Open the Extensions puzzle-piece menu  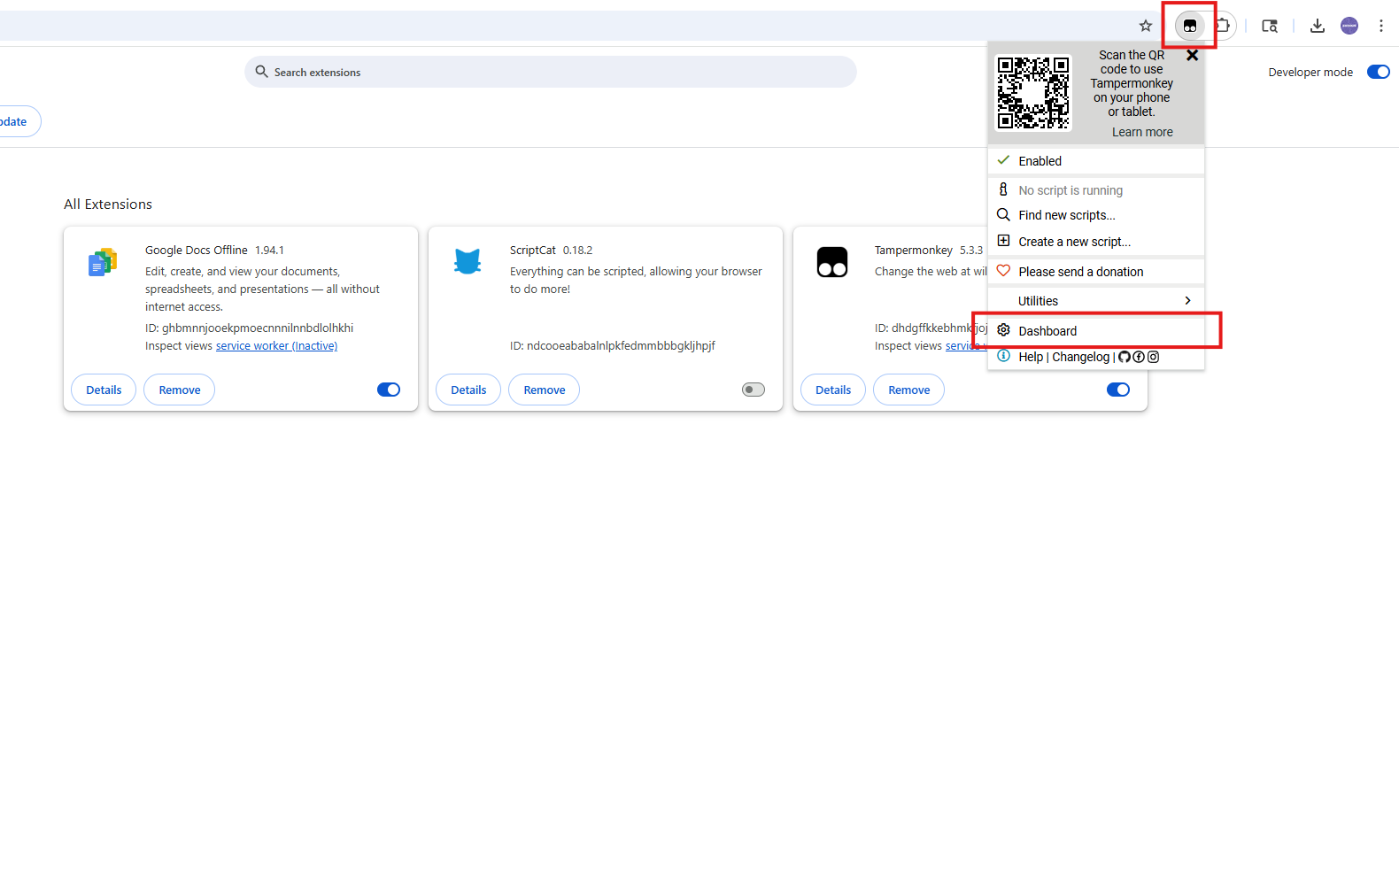[x=1223, y=26]
